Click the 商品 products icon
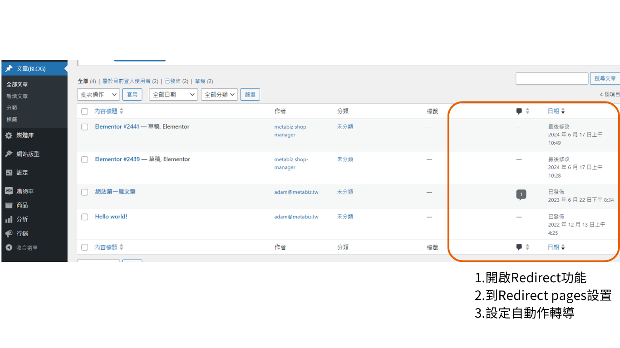 [x=9, y=205]
